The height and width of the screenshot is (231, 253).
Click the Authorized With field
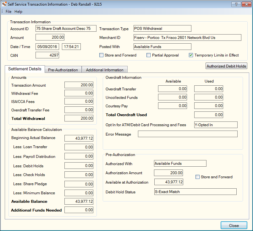pyautogui.click(x=180, y=163)
